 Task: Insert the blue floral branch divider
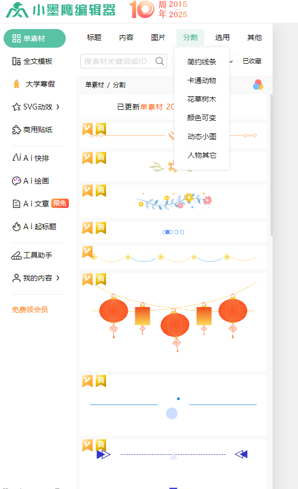tap(173, 201)
